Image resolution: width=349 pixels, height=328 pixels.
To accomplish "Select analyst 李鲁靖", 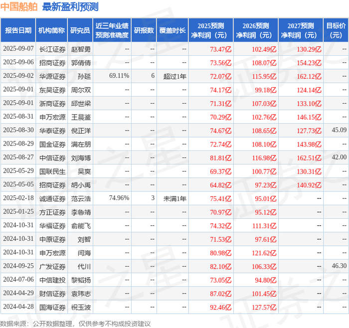I will tap(81, 212).
